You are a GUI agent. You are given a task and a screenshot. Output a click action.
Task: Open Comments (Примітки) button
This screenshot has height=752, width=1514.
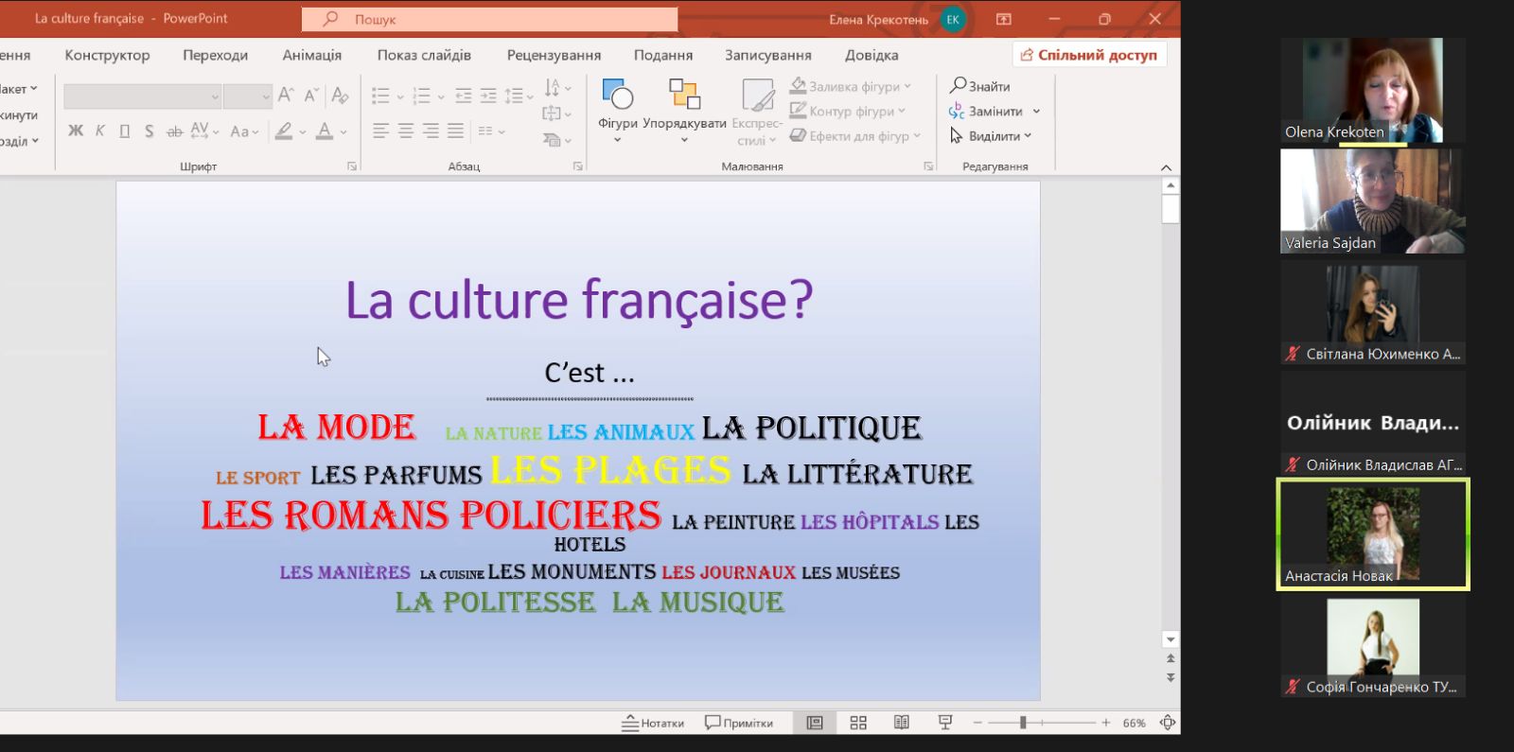click(739, 723)
